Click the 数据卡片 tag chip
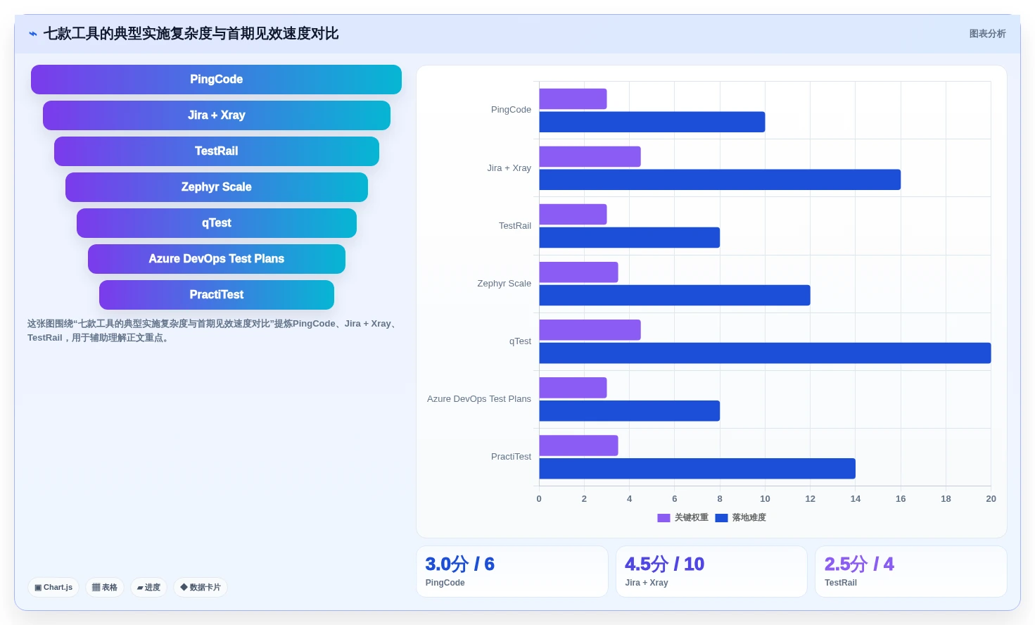This screenshot has height=625, width=1035. (201, 587)
